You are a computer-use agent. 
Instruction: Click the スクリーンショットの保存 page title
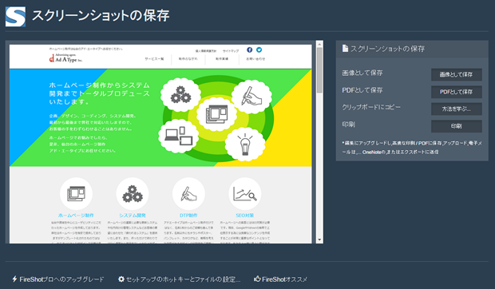[101, 16]
